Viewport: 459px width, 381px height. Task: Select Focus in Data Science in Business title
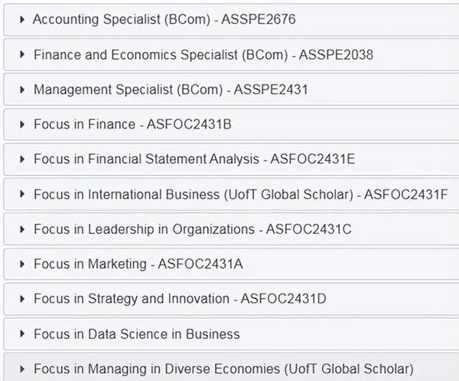pos(136,334)
